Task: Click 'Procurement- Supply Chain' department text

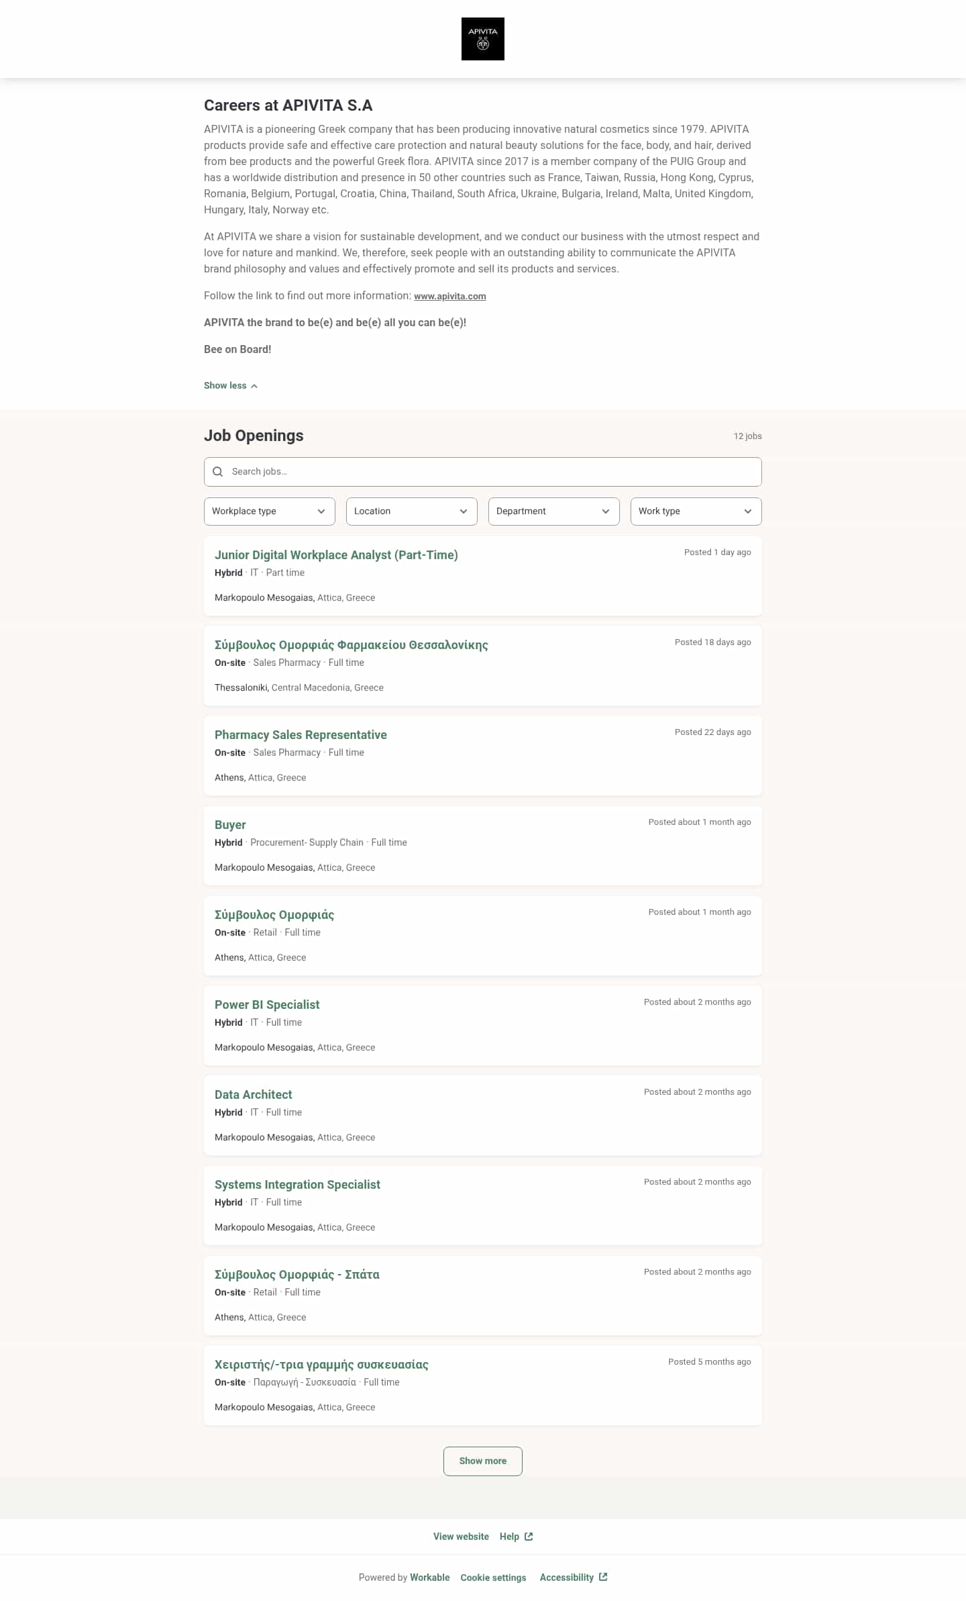Action: 307,843
